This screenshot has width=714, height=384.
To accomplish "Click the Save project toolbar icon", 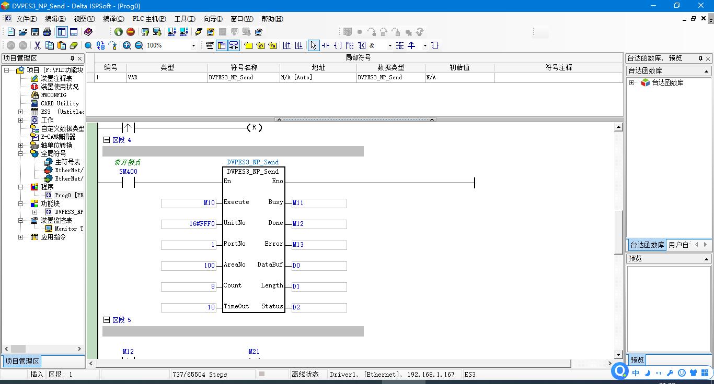I will pos(34,32).
